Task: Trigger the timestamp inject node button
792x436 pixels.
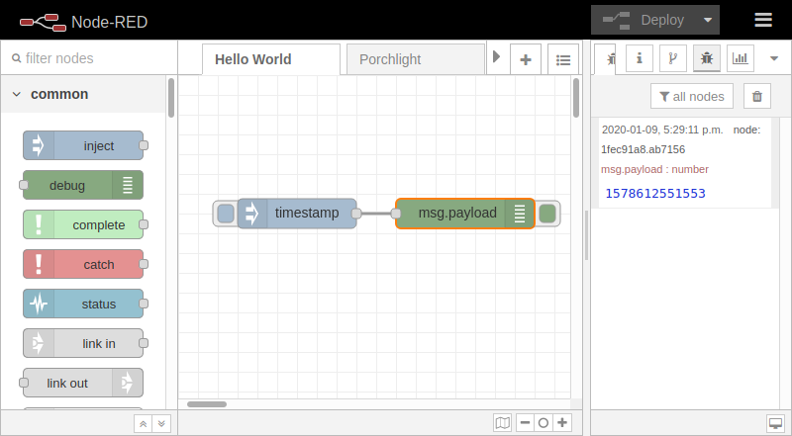Action: (x=226, y=213)
